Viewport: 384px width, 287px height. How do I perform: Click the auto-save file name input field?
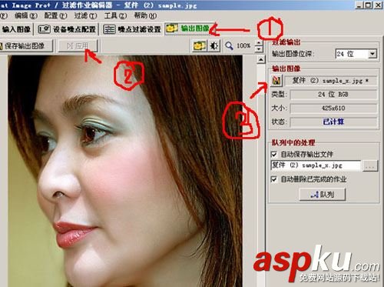point(316,165)
